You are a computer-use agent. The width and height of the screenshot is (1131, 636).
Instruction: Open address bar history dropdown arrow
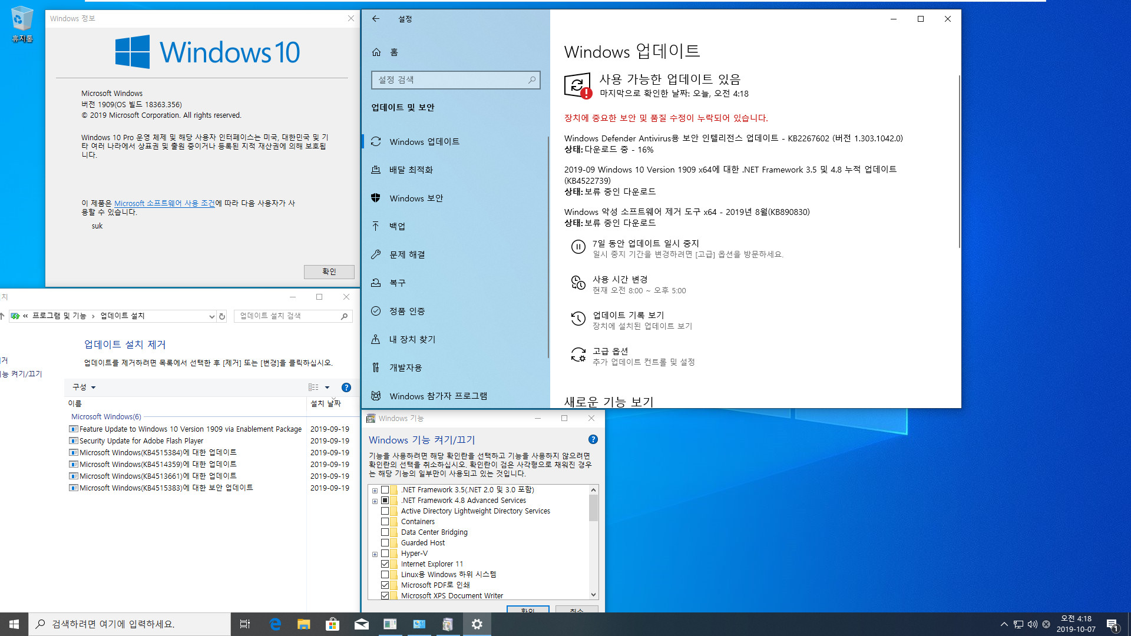pos(211,316)
